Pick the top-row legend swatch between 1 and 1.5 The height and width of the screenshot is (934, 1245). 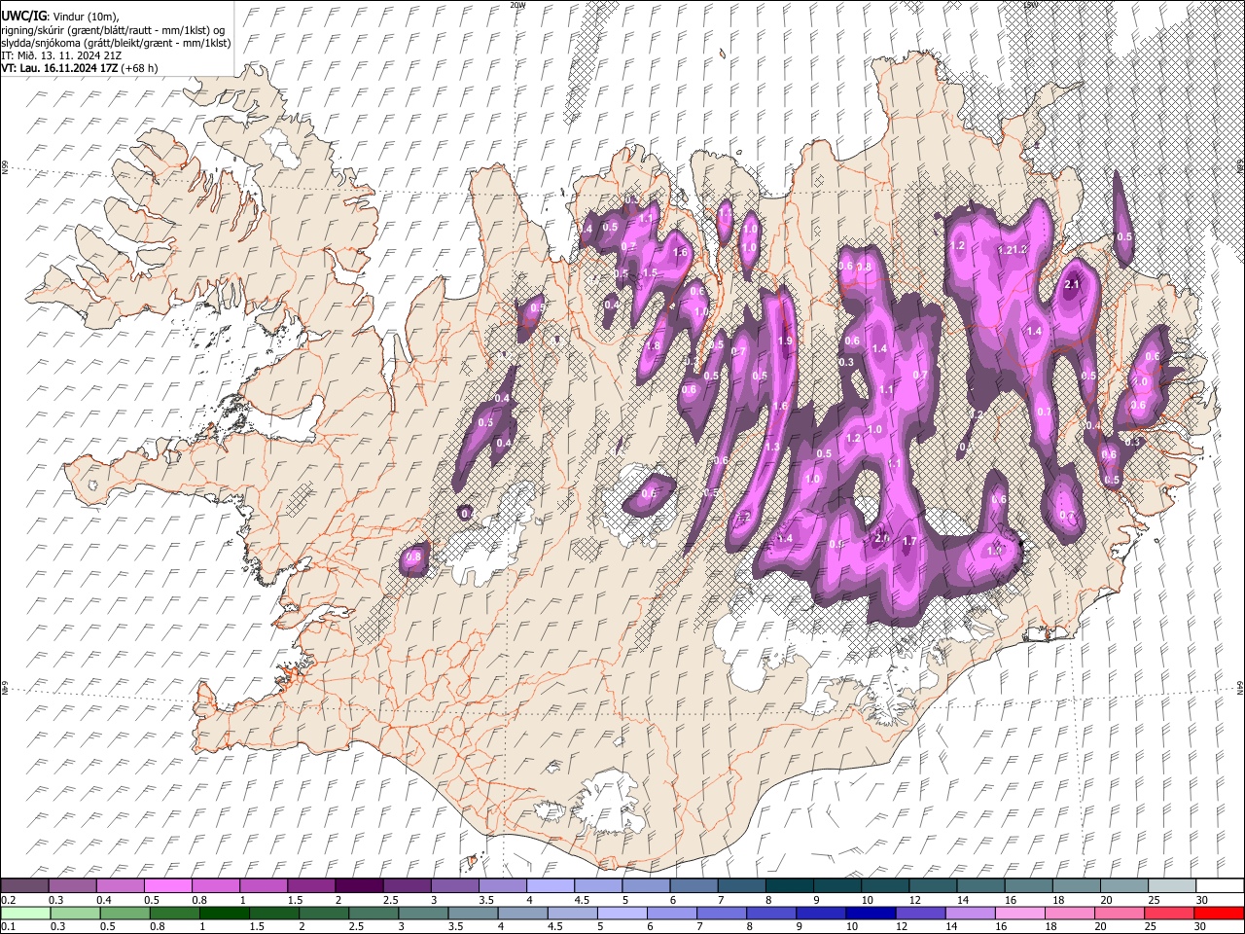[x=263, y=885]
